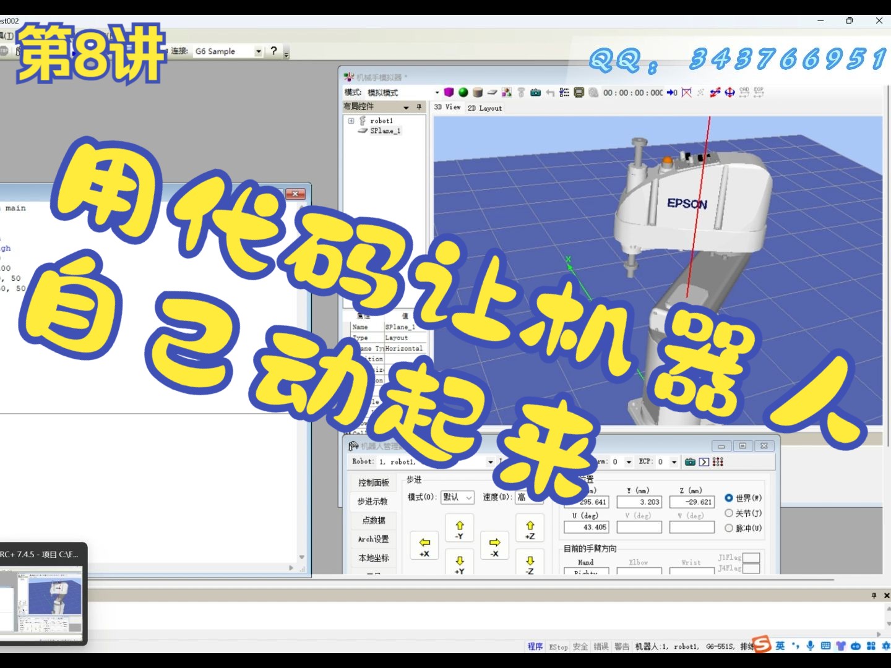Switch to the 3D View tab

point(447,108)
